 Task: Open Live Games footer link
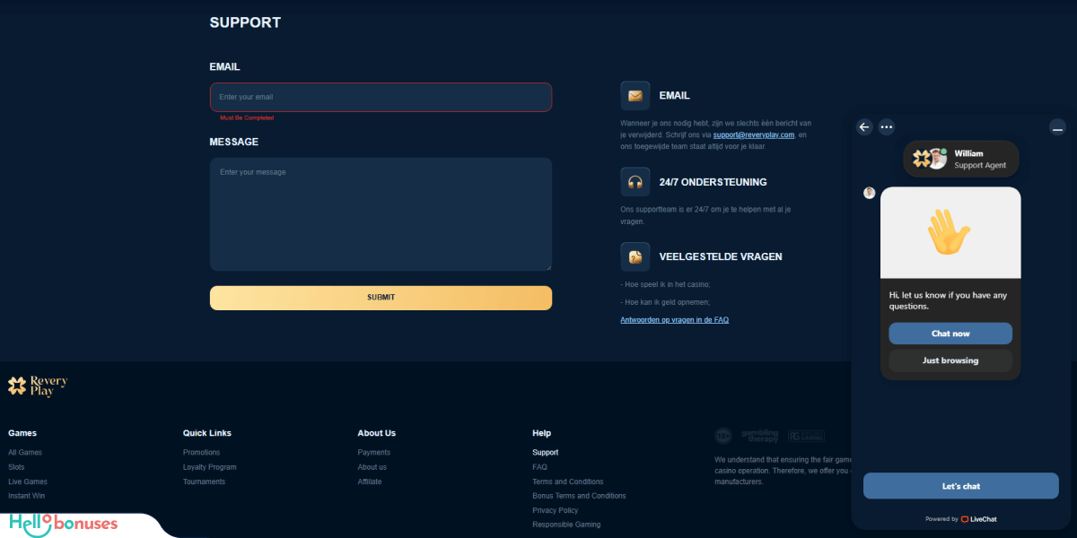[28, 482]
